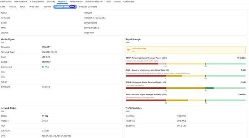Select the Network tab

pyautogui.click(x=62, y=1)
